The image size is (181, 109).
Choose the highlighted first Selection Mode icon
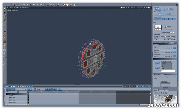[x=160, y=14]
